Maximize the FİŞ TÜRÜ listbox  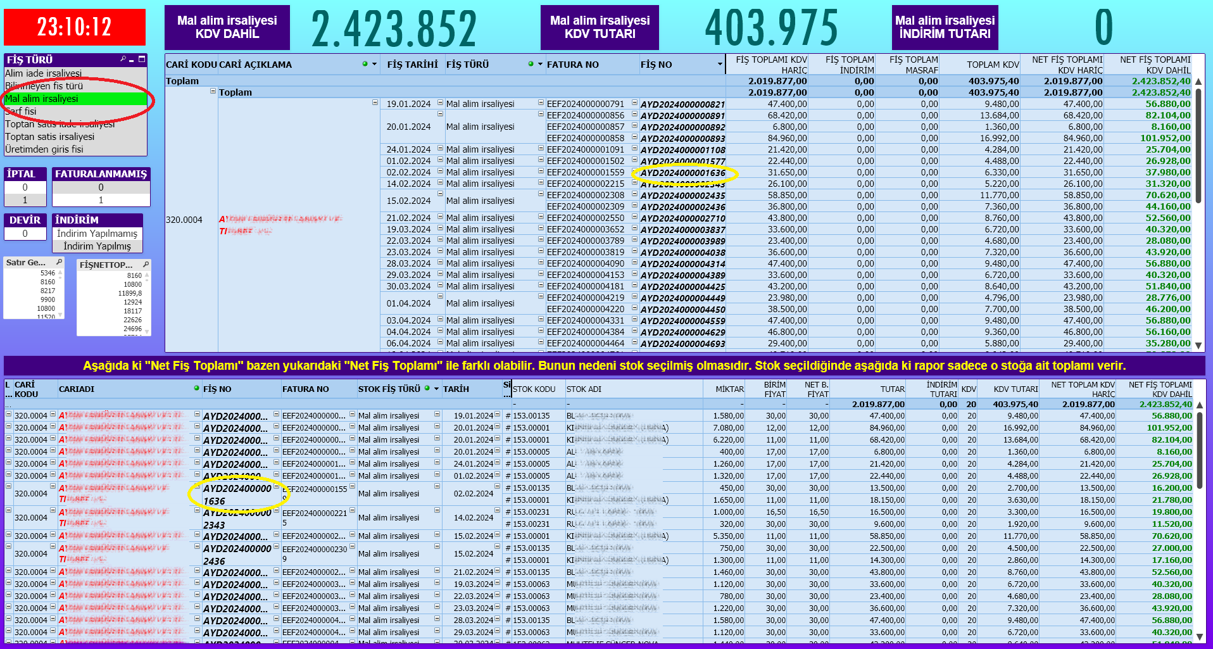142,60
